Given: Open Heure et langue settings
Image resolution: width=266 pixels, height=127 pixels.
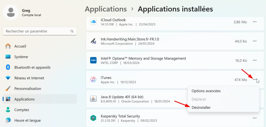Looking at the screenshot, I should (40, 121).
